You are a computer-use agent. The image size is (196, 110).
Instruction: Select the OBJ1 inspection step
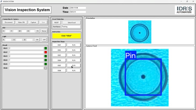coord(59,45)
